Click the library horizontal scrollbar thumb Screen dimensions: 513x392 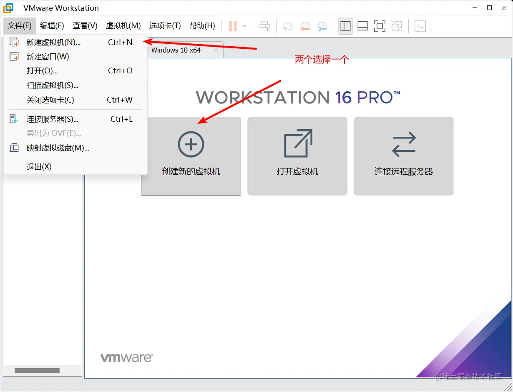click(x=37, y=370)
